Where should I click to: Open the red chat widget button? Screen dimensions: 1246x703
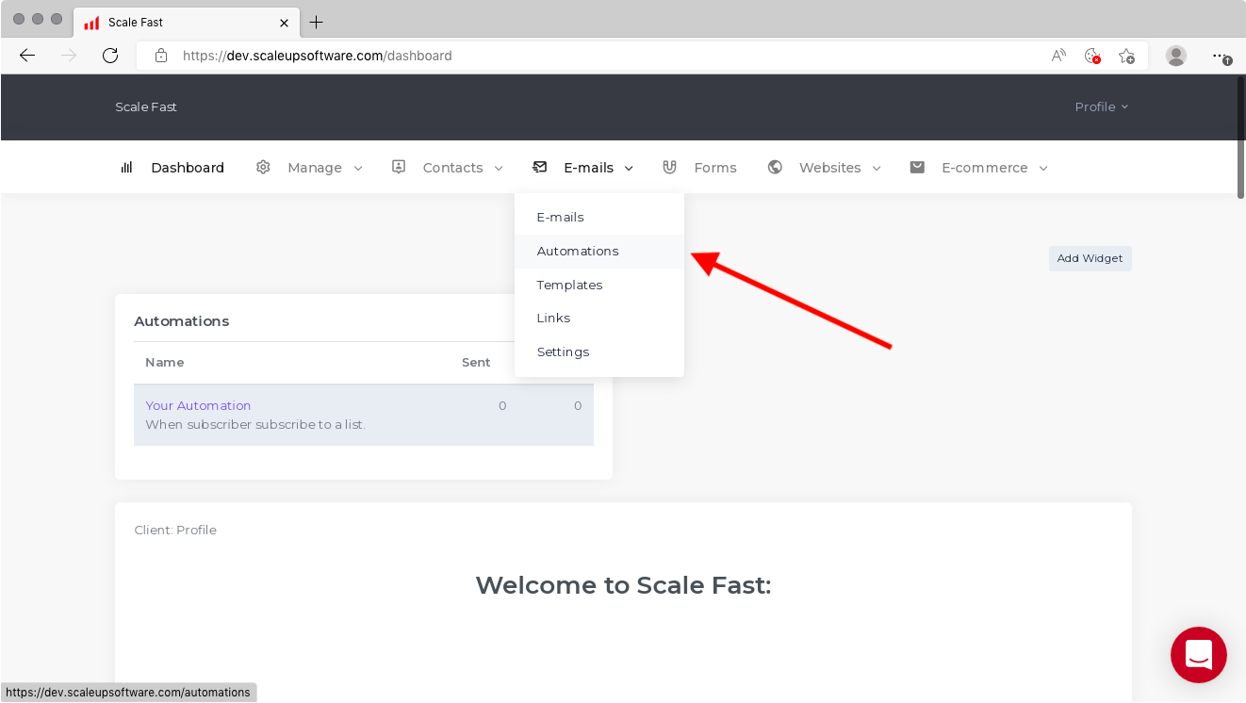pyautogui.click(x=1199, y=655)
